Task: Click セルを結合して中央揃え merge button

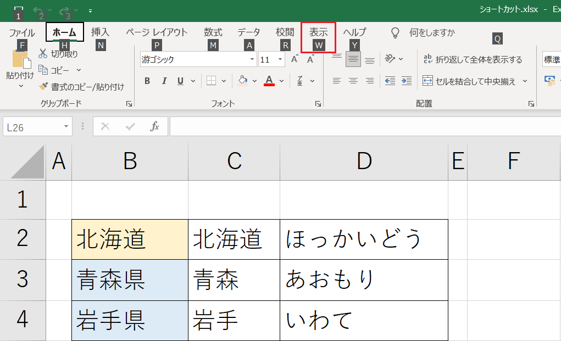Action: (469, 81)
